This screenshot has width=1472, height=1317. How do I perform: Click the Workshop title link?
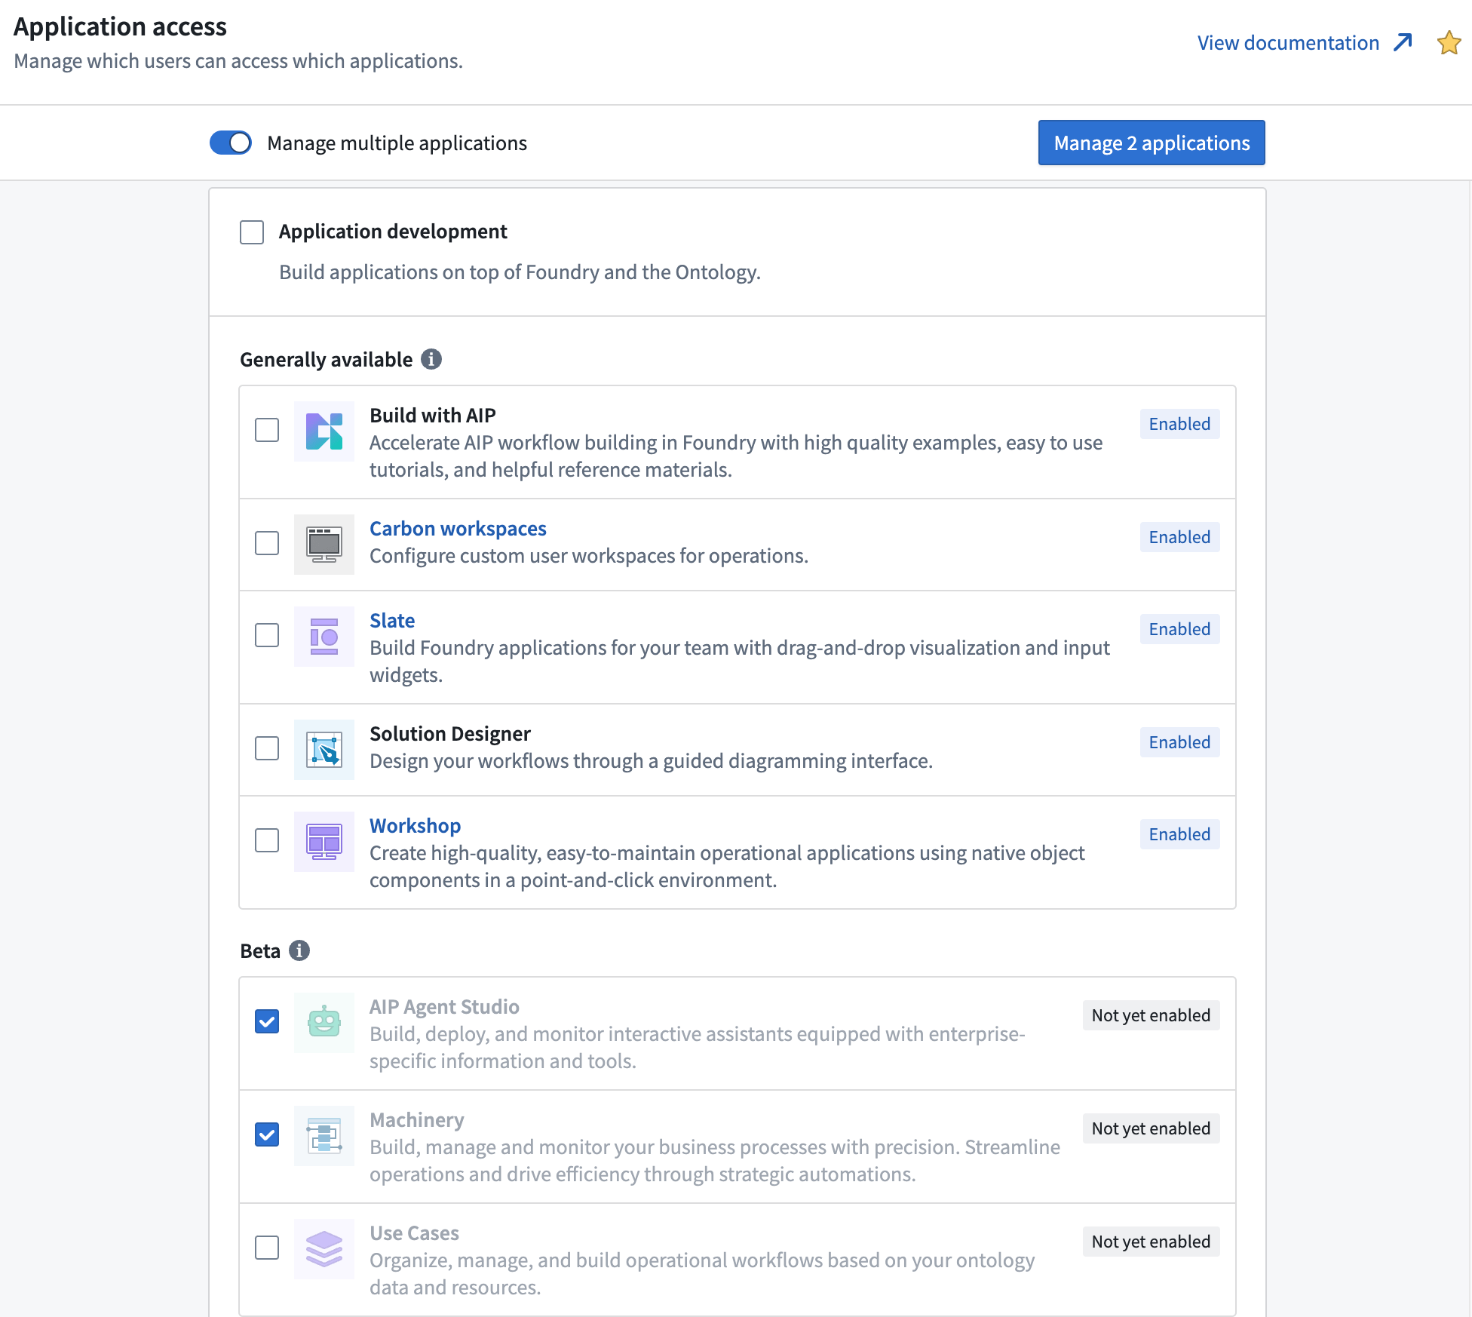(x=415, y=826)
